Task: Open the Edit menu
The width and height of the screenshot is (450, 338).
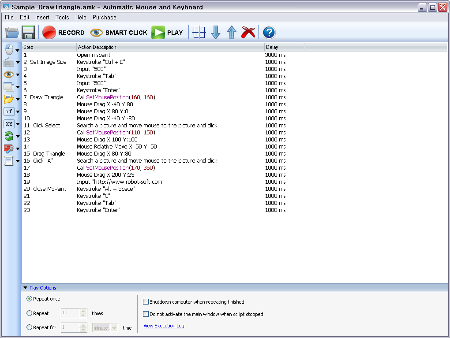Action: [x=24, y=18]
